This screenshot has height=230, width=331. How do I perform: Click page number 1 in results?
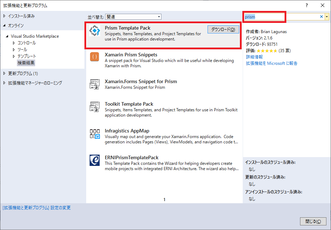(164, 199)
